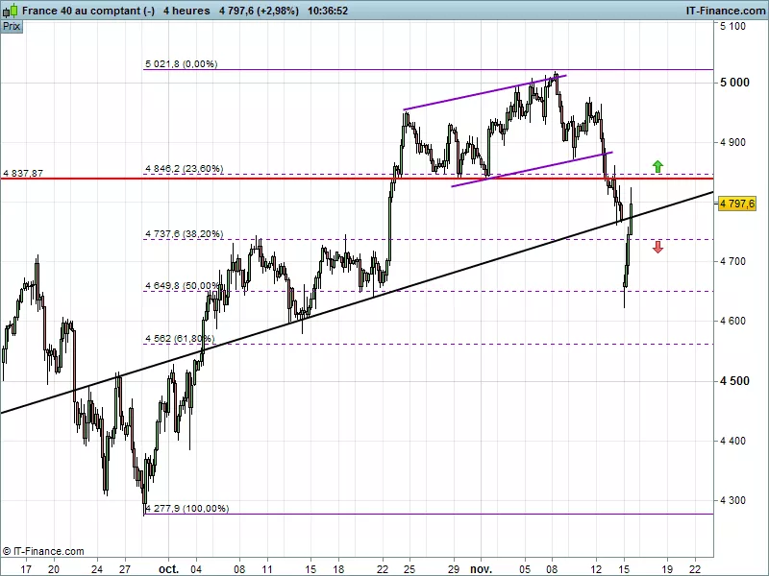Click the 10:36:52 time display
Screen dimensions: 769x576
(x=328, y=11)
